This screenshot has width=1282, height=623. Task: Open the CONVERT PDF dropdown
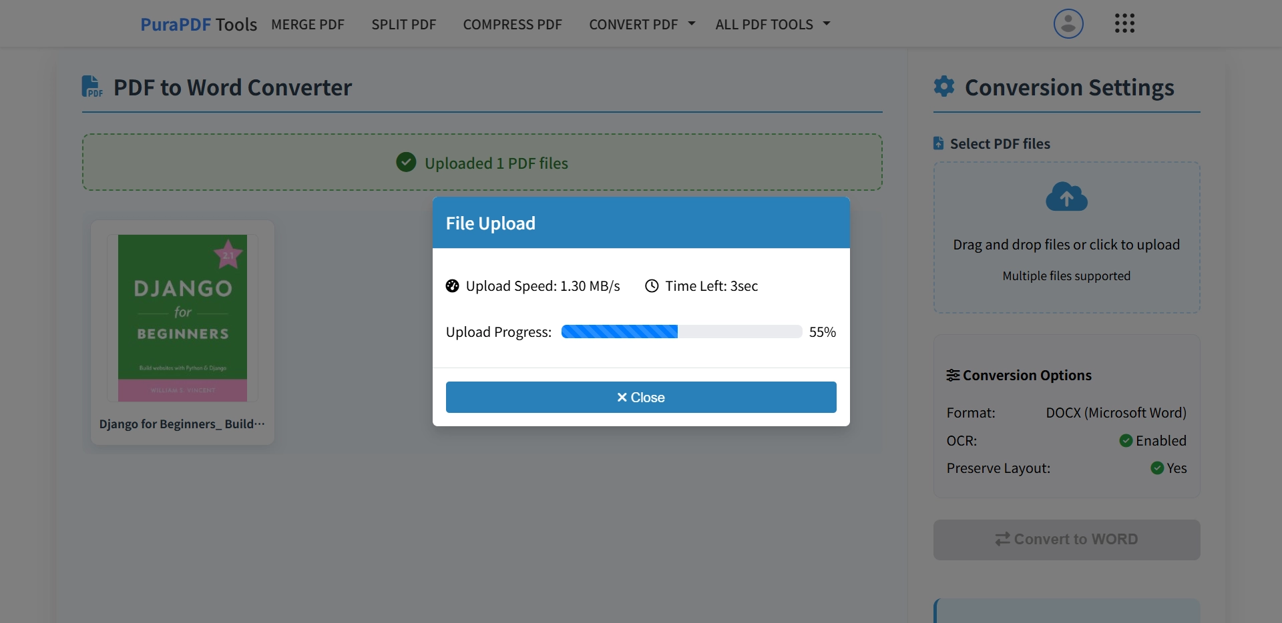pyautogui.click(x=641, y=24)
